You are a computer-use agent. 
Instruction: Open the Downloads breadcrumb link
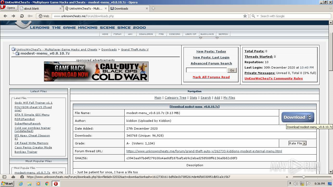[x=109, y=49]
